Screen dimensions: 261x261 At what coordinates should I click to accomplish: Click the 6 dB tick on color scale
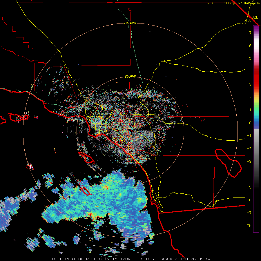coord(250,46)
